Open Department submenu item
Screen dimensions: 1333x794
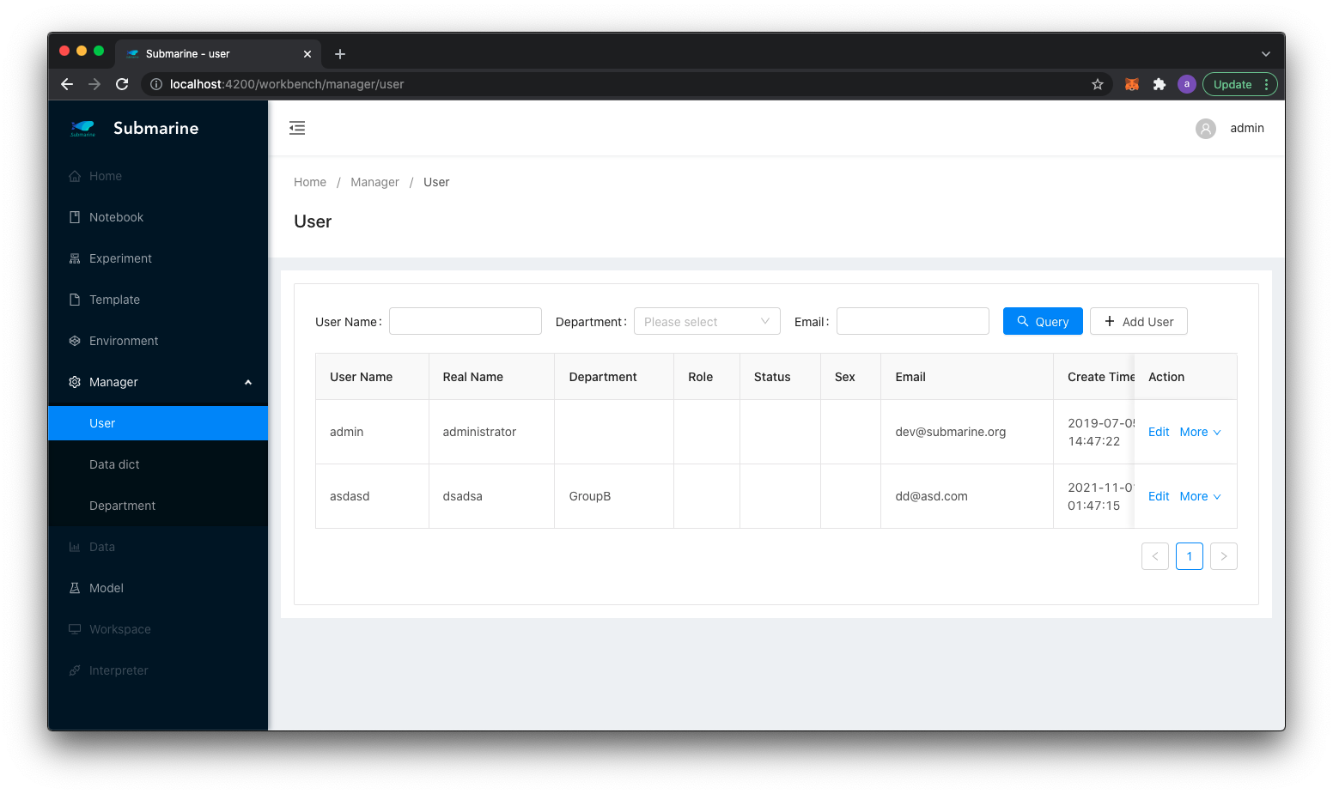pyautogui.click(x=158, y=506)
